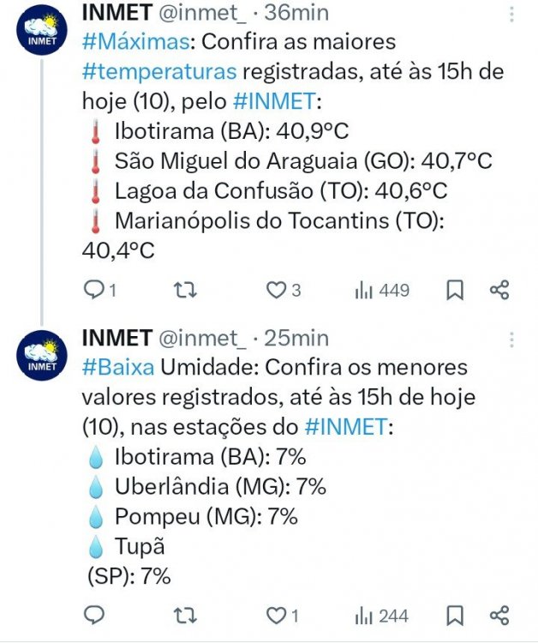Reply to the Baixa Umidade tweet
The height and width of the screenshot is (643, 538).
pyautogui.click(x=93, y=615)
